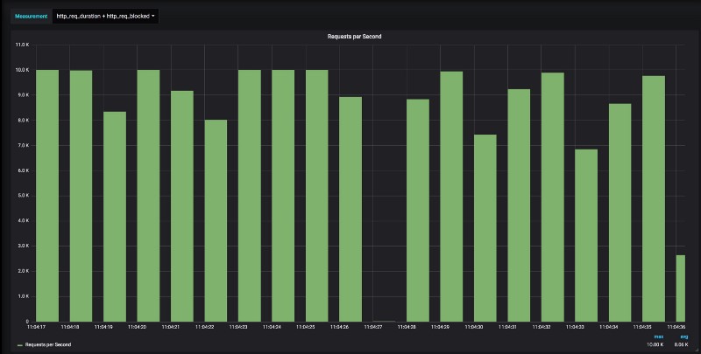Open the Requests per Second panel title menu
The image size is (701, 354).
pos(355,37)
